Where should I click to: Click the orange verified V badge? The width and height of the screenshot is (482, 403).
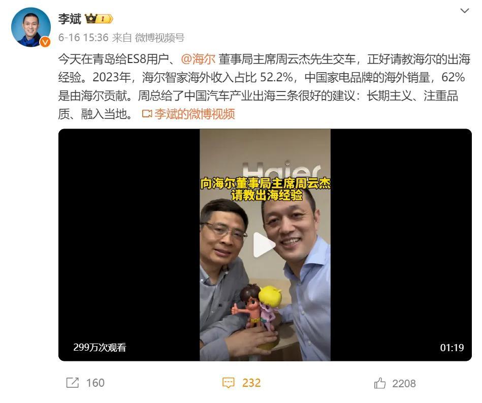coord(45,42)
